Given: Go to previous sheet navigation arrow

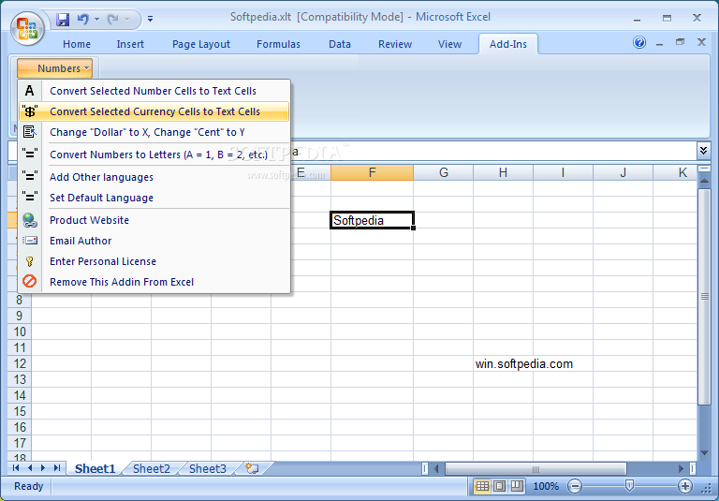Looking at the screenshot, I should (30, 468).
